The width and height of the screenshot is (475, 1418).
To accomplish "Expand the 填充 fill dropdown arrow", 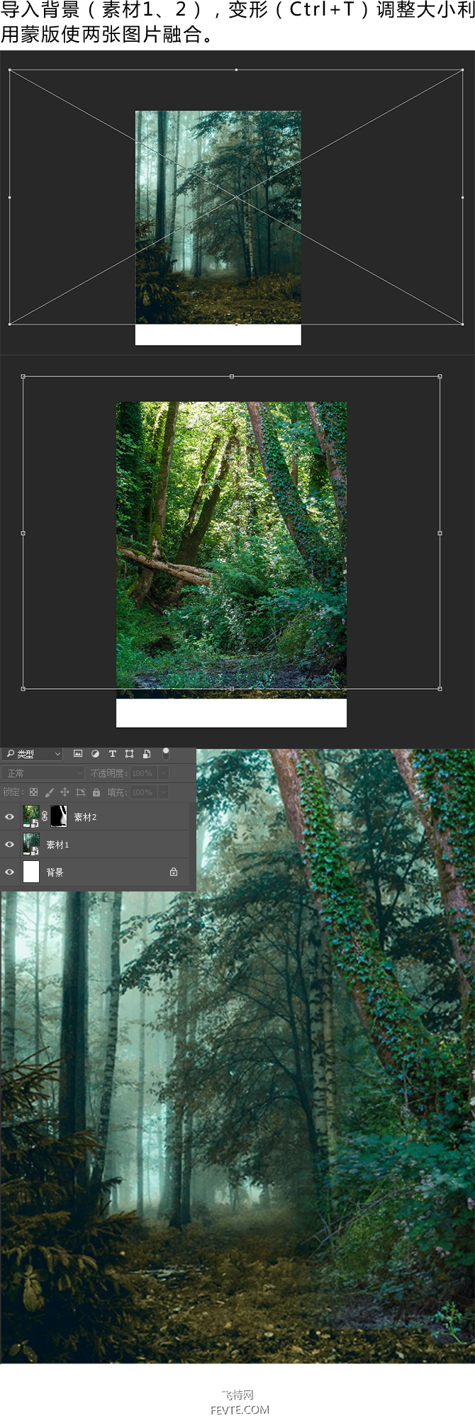I will coord(163,792).
